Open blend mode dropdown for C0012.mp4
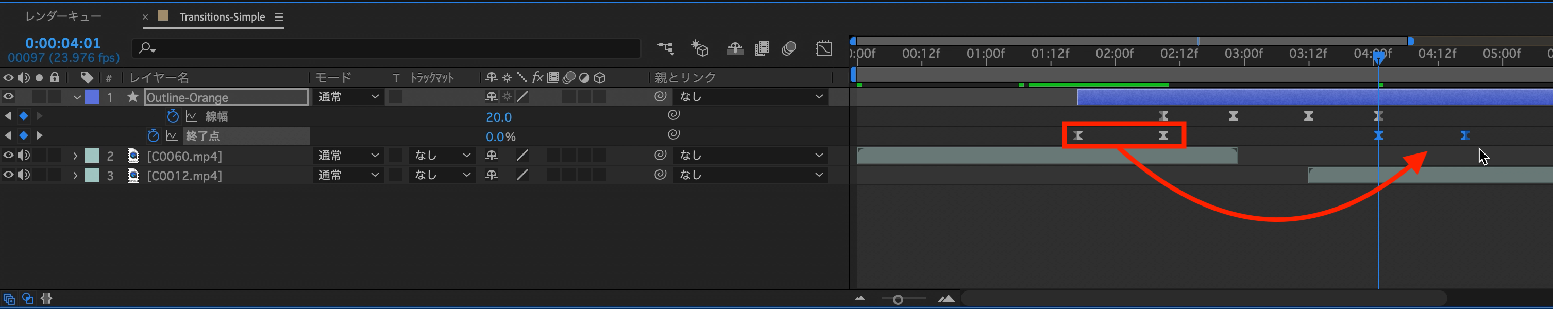The width and height of the screenshot is (1553, 309). (x=348, y=175)
